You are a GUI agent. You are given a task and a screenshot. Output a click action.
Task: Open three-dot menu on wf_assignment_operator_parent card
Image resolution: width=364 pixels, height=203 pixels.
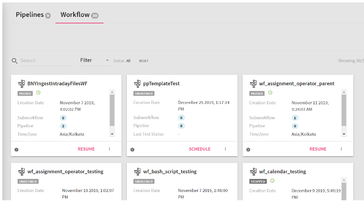341,149
